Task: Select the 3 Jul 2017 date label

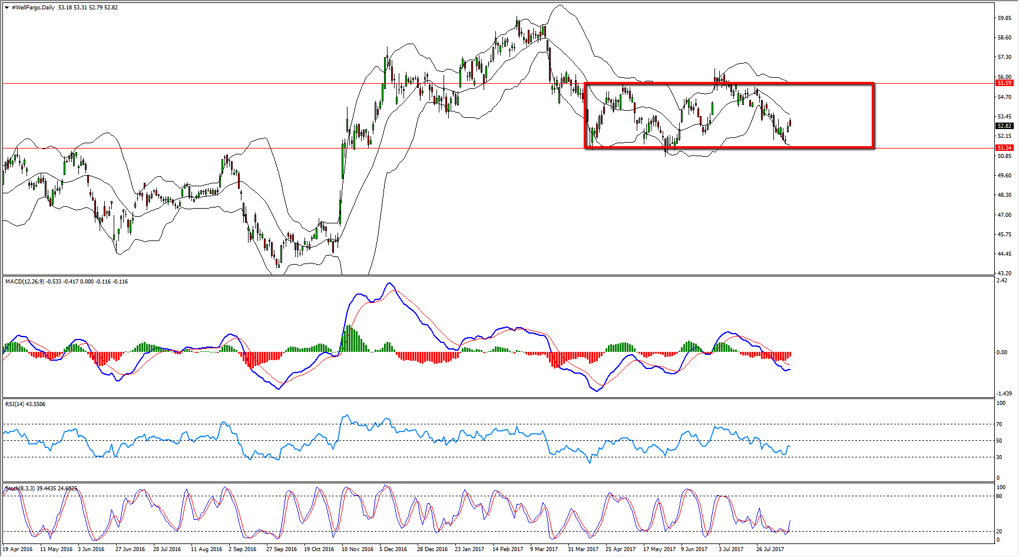Action: tap(731, 549)
